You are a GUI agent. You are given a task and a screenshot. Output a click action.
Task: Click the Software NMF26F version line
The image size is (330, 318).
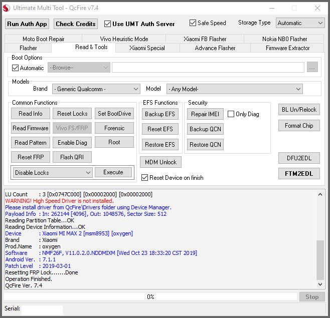tap(101, 253)
